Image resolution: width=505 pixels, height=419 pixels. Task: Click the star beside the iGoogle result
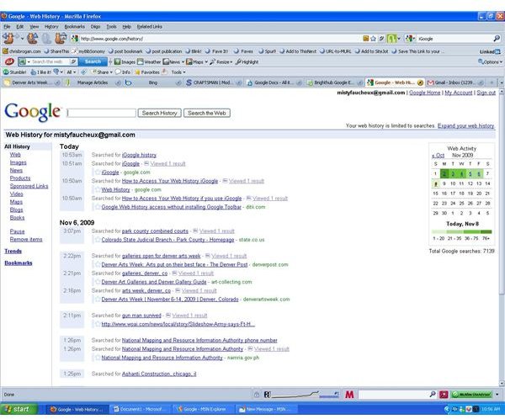click(98, 172)
